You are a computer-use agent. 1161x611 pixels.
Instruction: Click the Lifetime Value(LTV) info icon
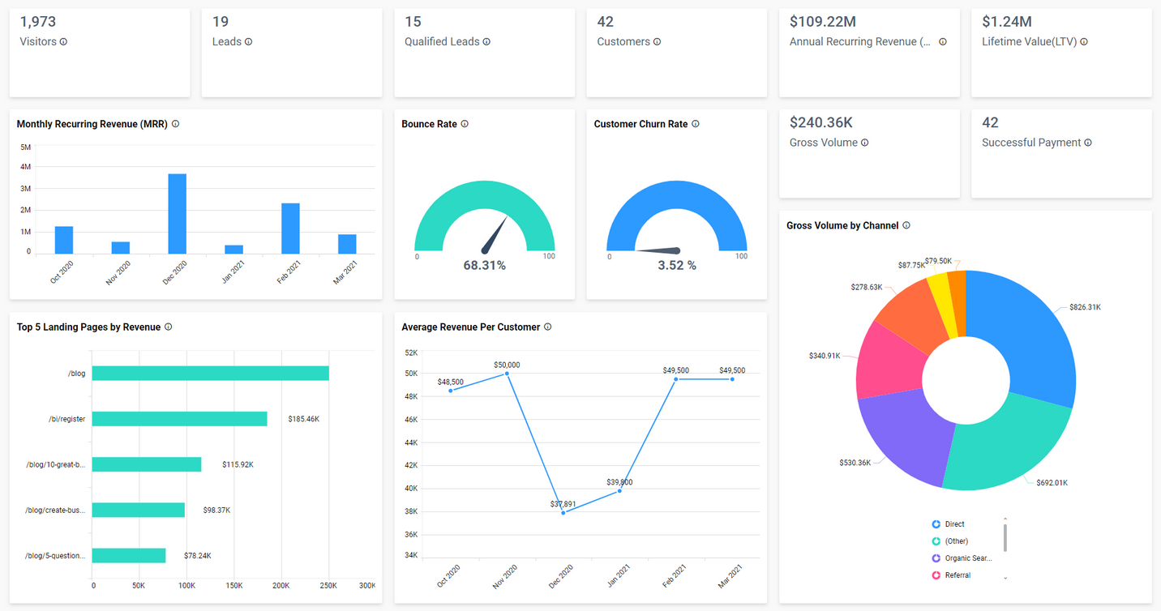1085,41
